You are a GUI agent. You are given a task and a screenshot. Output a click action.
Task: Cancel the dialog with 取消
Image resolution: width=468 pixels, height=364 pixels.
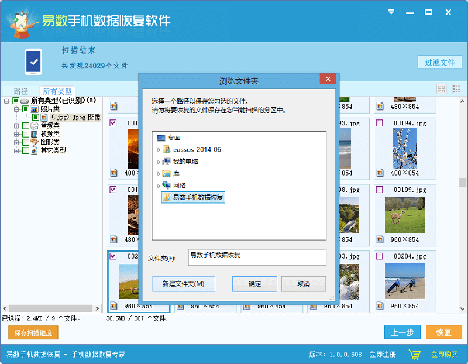click(x=304, y=284)
